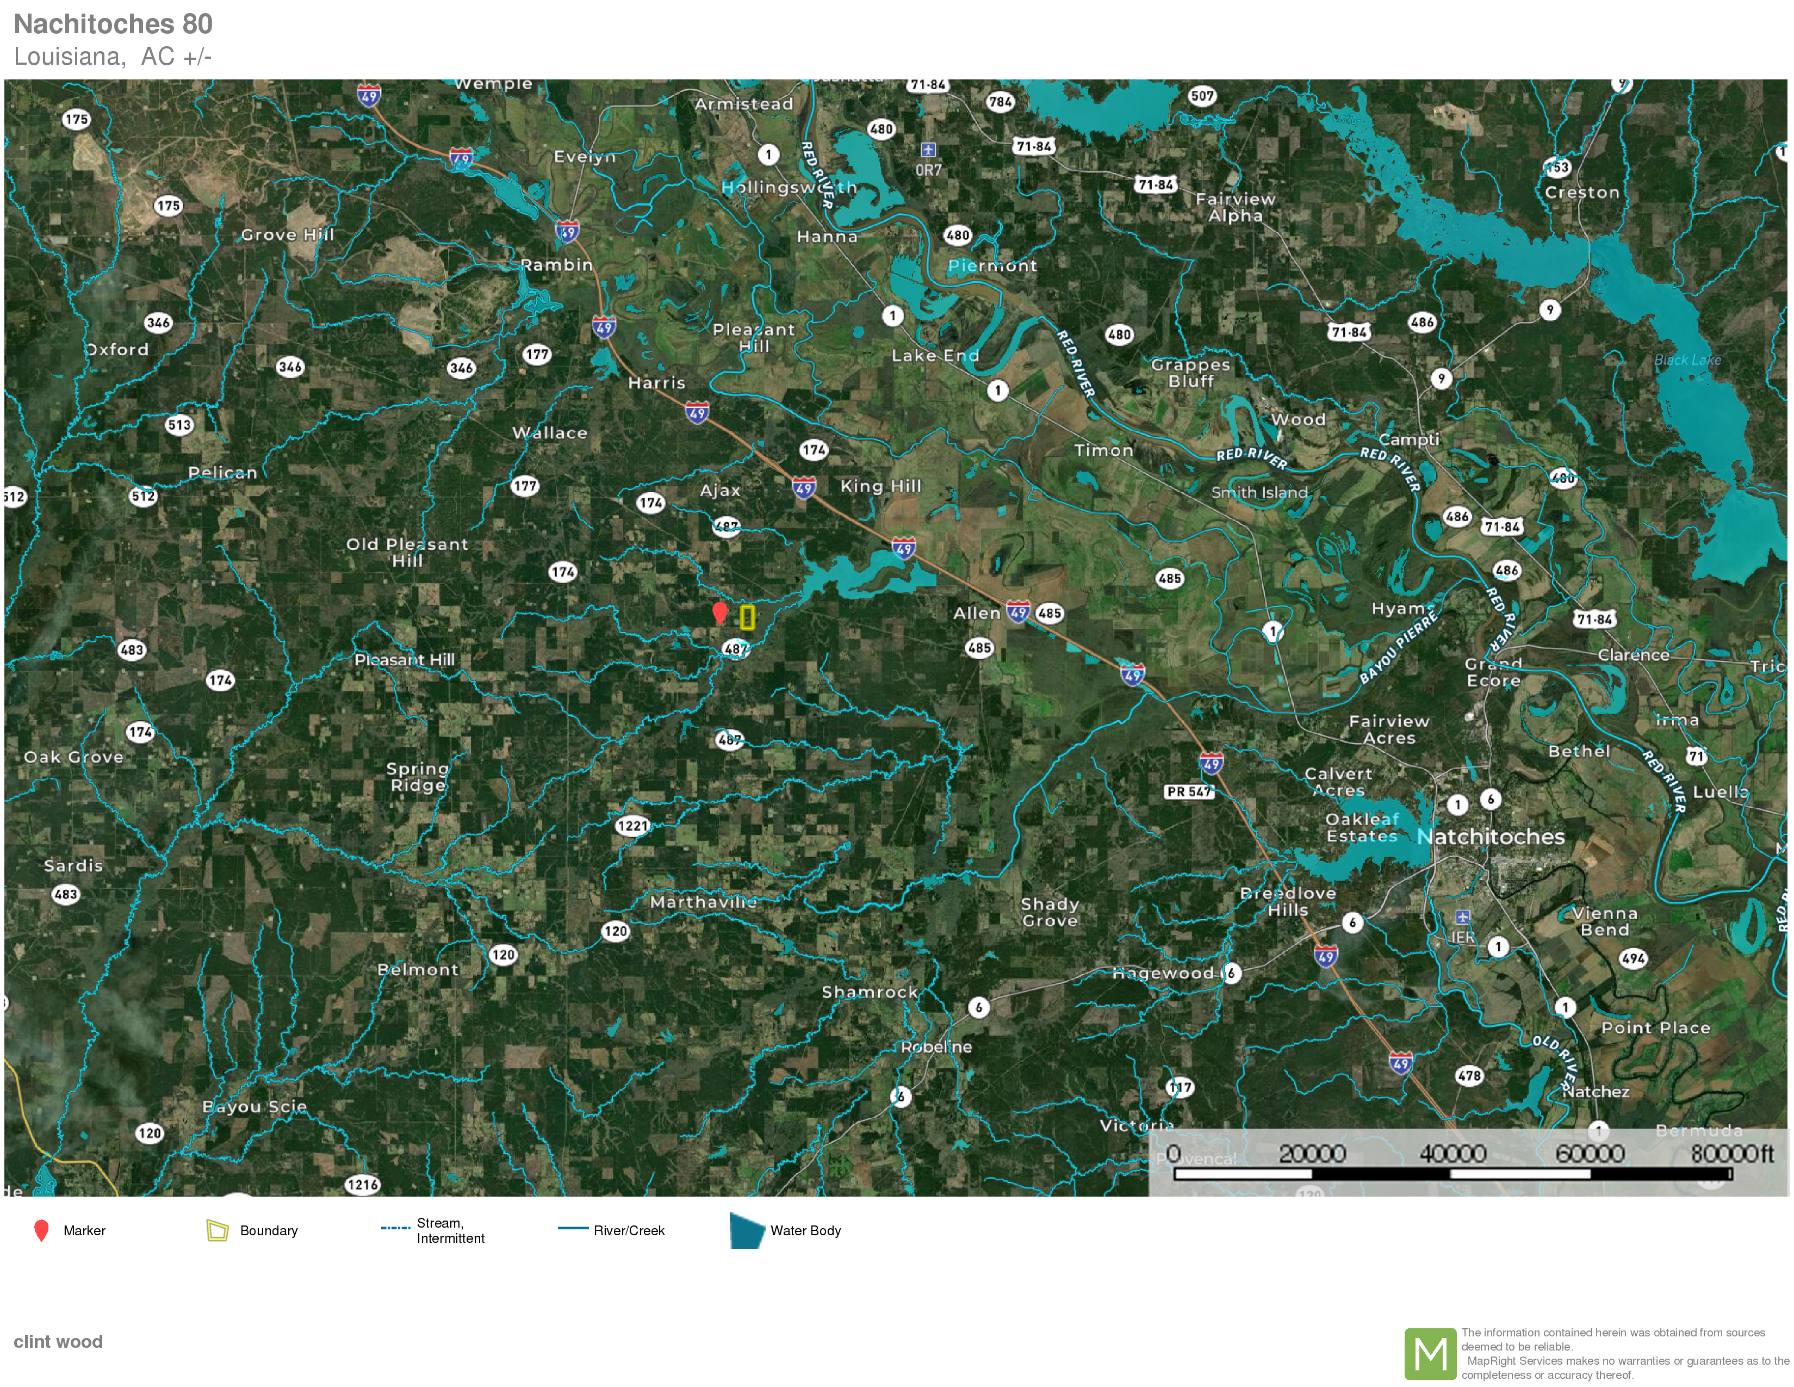This screenshot has width=1794, height=1387.
Task: Click the Highway 507 shield
Action: (1202, 95)
